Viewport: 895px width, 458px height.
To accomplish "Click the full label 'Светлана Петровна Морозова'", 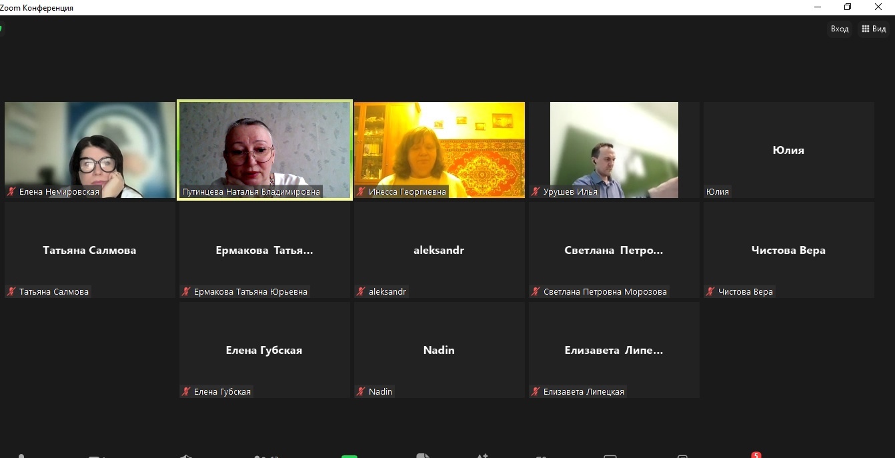I will coord(605,292).
